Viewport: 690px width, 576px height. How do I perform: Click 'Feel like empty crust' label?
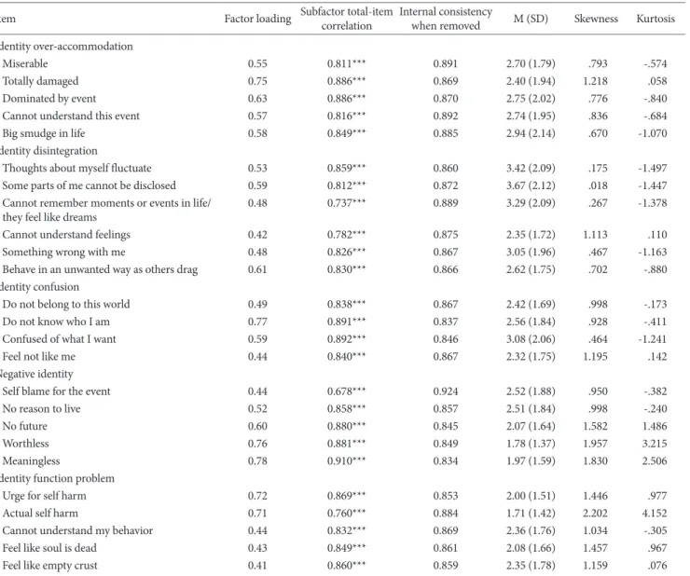click(49, 566)
